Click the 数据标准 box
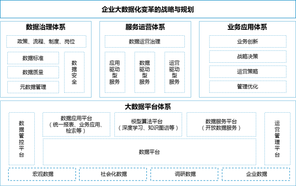Viewport: 296px width, 186px height. pyautogui.click(x=33, y=58)
